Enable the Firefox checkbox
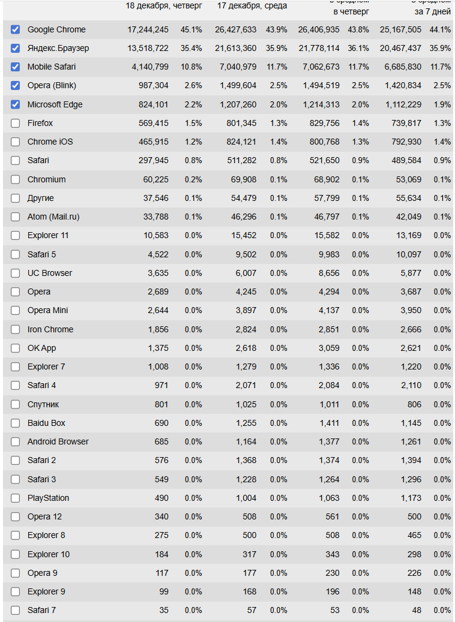455x622 pixels. 16,123
